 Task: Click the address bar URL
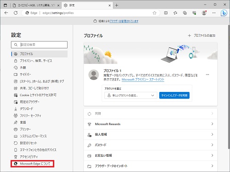(x=58, y=13)
